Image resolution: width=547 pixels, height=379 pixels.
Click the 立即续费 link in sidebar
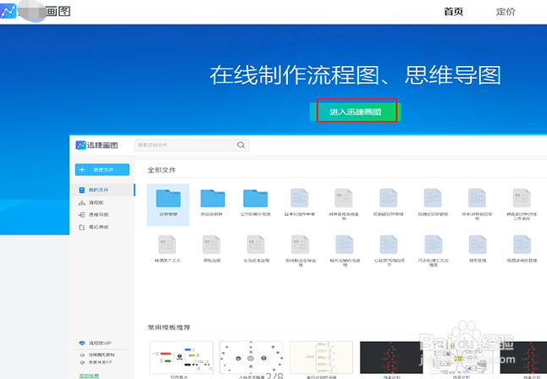click(89, 376)
